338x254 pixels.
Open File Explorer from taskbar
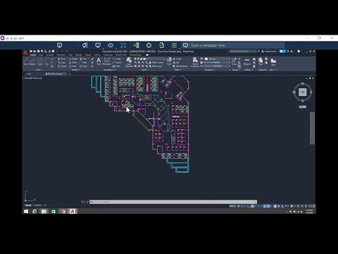[x=44, y=211]
